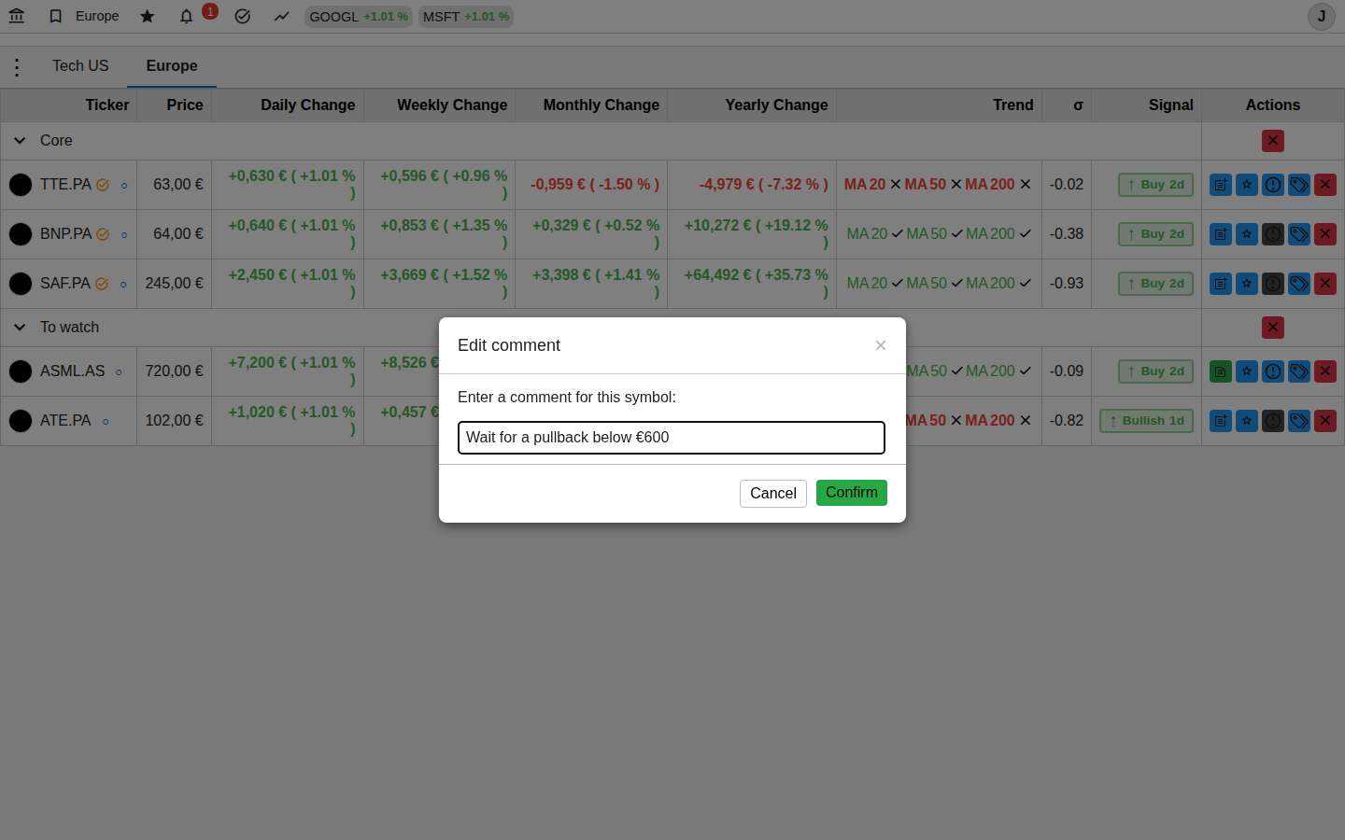This screenshot has height=840, width=1345.
Task: Open the green comment icon for ASML.AS
Action: tap(1221, 371)
